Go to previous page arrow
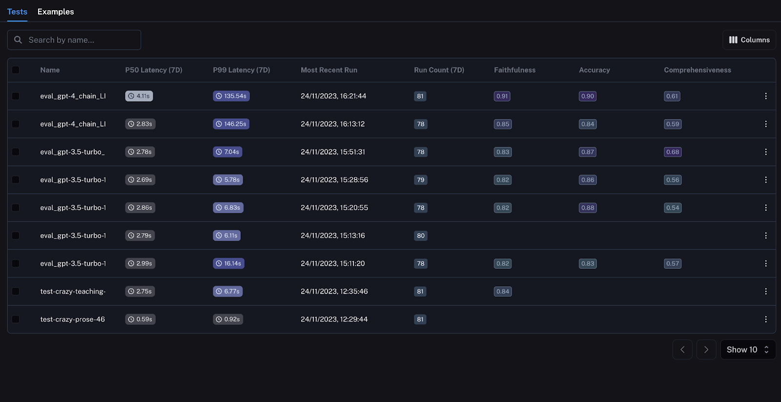The height and width of the screenshot is (402, 781). (x=682, y=349)
